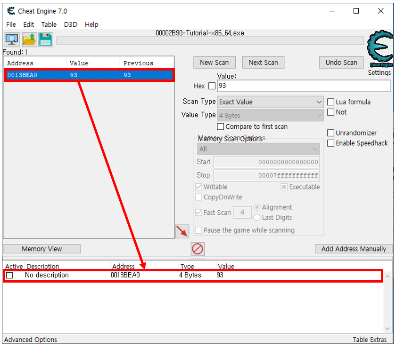Click the New Scan button
The image size is (396, 347).
point(214,63)
